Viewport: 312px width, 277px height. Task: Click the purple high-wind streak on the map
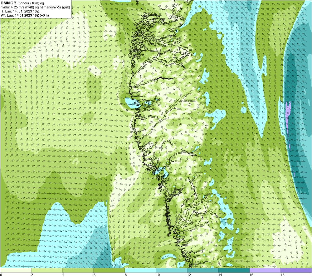(x=288, y=117)
